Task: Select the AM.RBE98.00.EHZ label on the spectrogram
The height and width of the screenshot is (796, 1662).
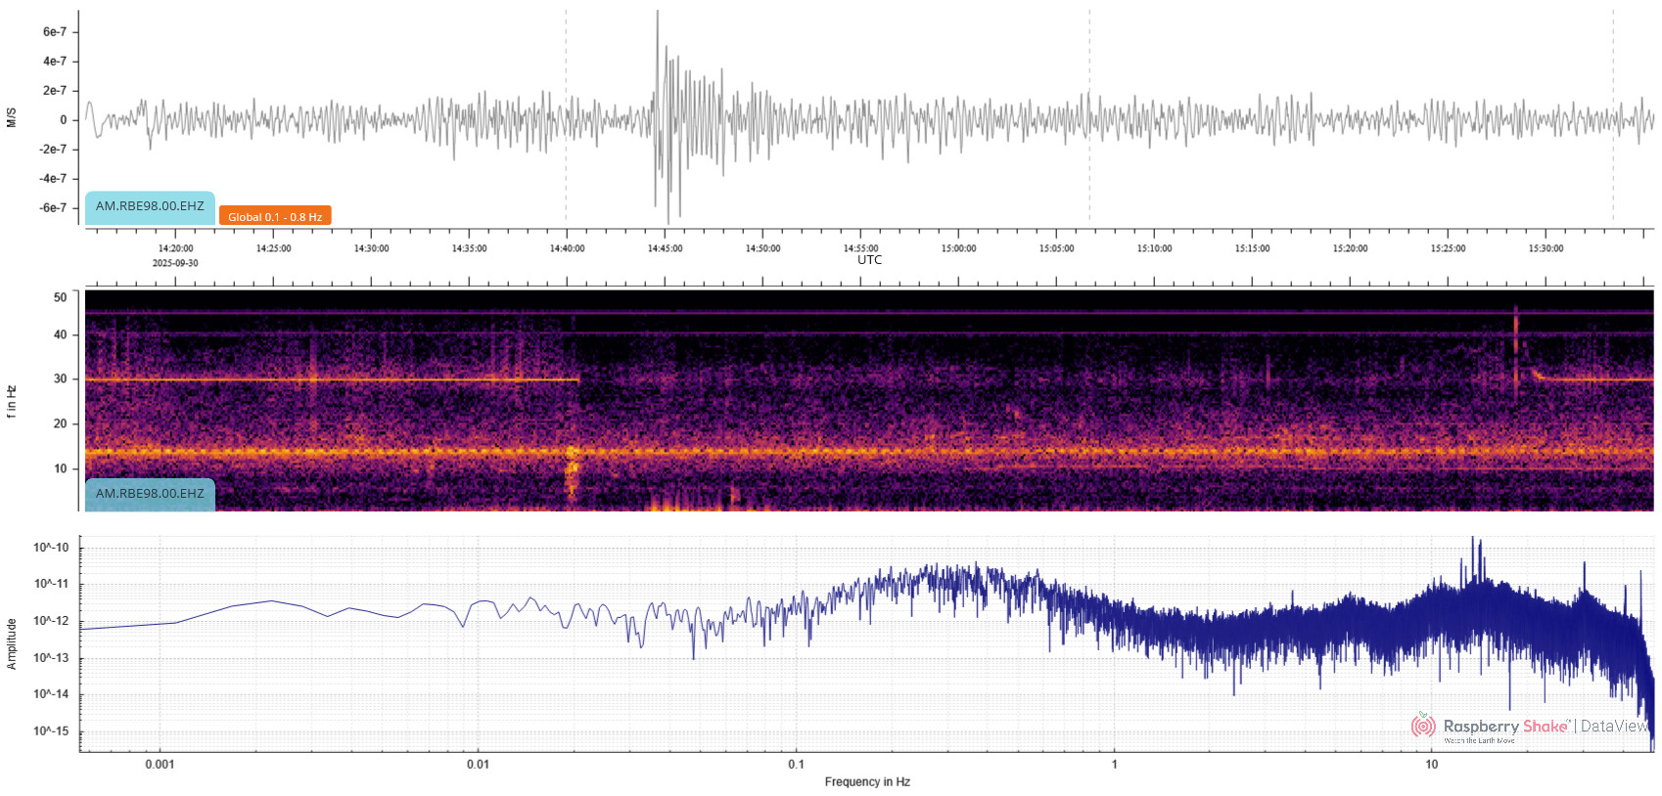Action: click(150, 494)
